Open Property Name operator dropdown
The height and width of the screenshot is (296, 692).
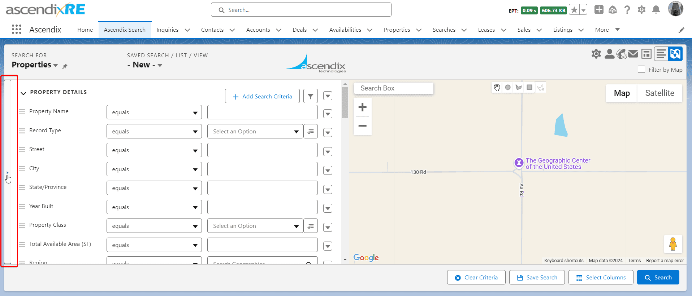tap(154, 112)
